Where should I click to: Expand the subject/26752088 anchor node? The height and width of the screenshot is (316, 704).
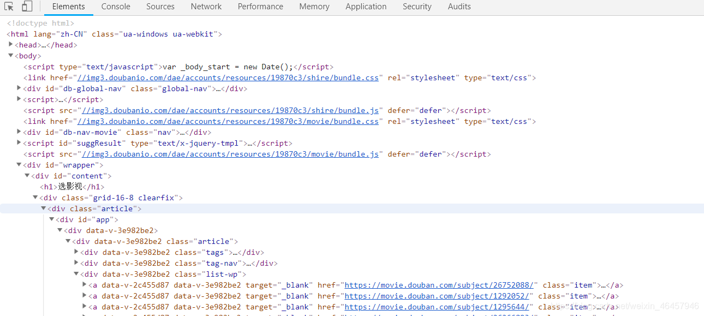tap(85, 285)
